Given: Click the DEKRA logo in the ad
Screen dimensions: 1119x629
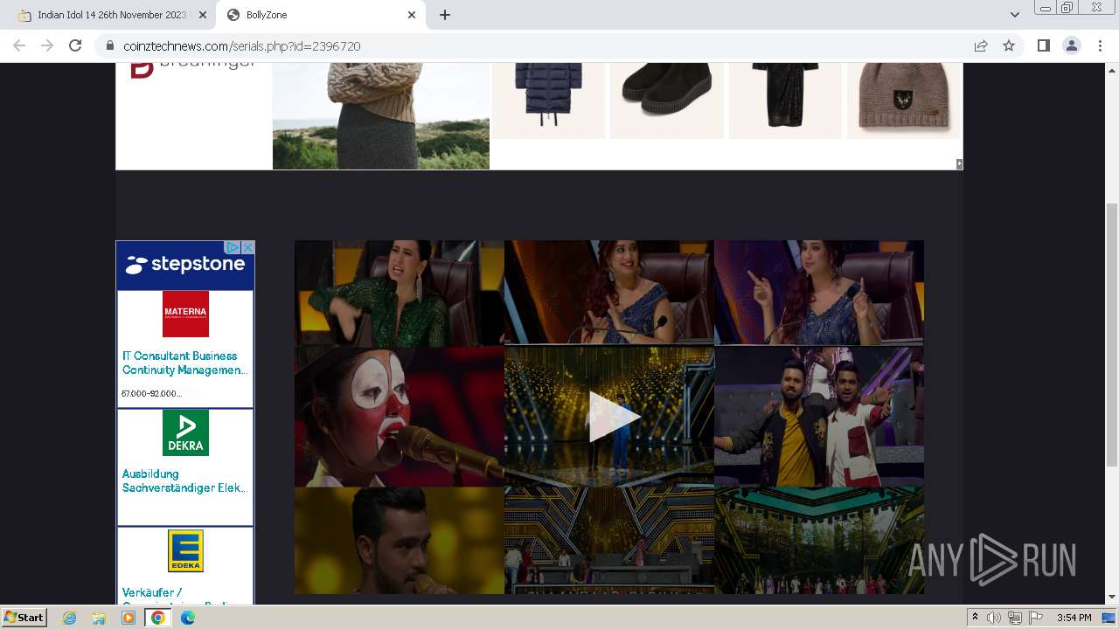Looking at the screenshot, I should 185,432.
